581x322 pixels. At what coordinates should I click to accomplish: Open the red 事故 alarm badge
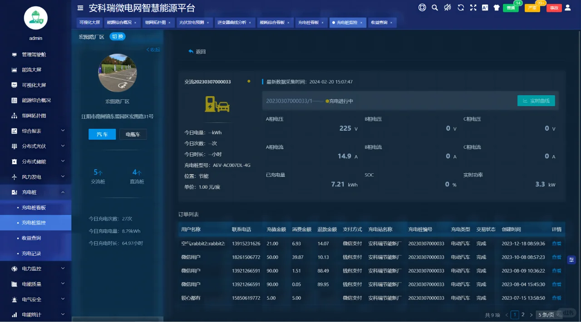(554, 8)
